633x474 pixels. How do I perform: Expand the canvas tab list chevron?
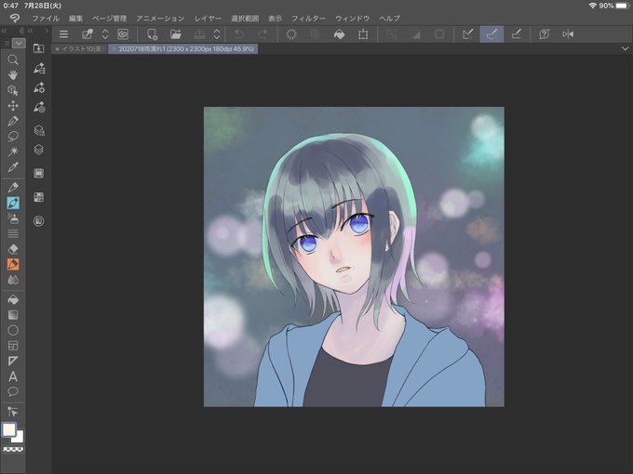pyautogui.click(x=625, y=48)
